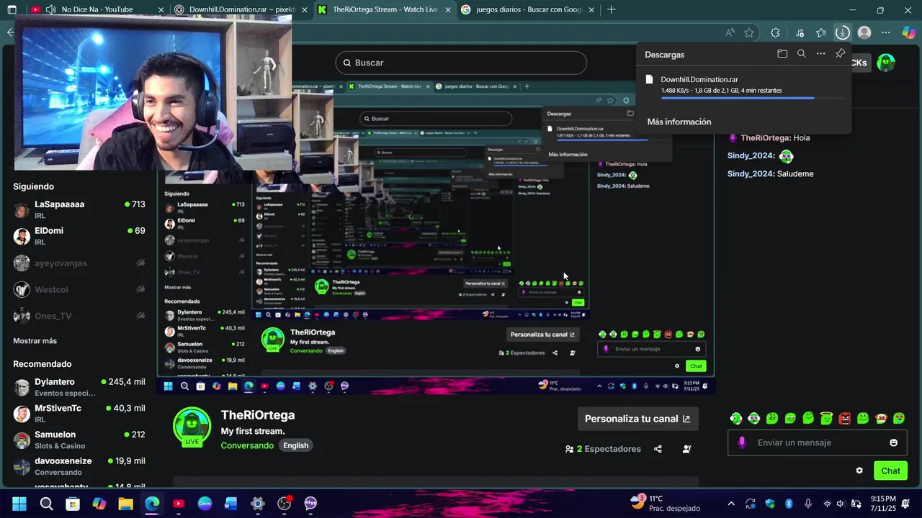Click the English language tag
This screenshot has width=922, height=518.
coord(295,445)
